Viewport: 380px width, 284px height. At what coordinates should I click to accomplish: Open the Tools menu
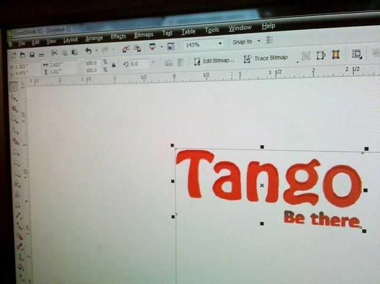click(x=212, y=30)
